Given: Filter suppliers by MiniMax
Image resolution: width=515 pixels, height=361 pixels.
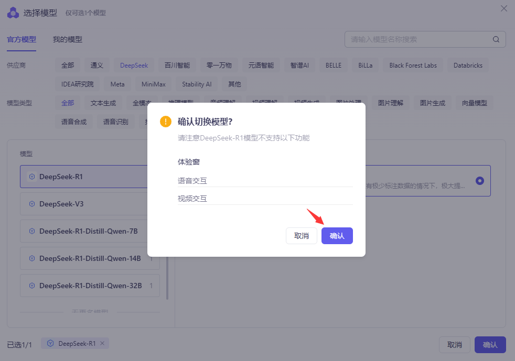Looking at the screenshot, I should pos(153,84).
